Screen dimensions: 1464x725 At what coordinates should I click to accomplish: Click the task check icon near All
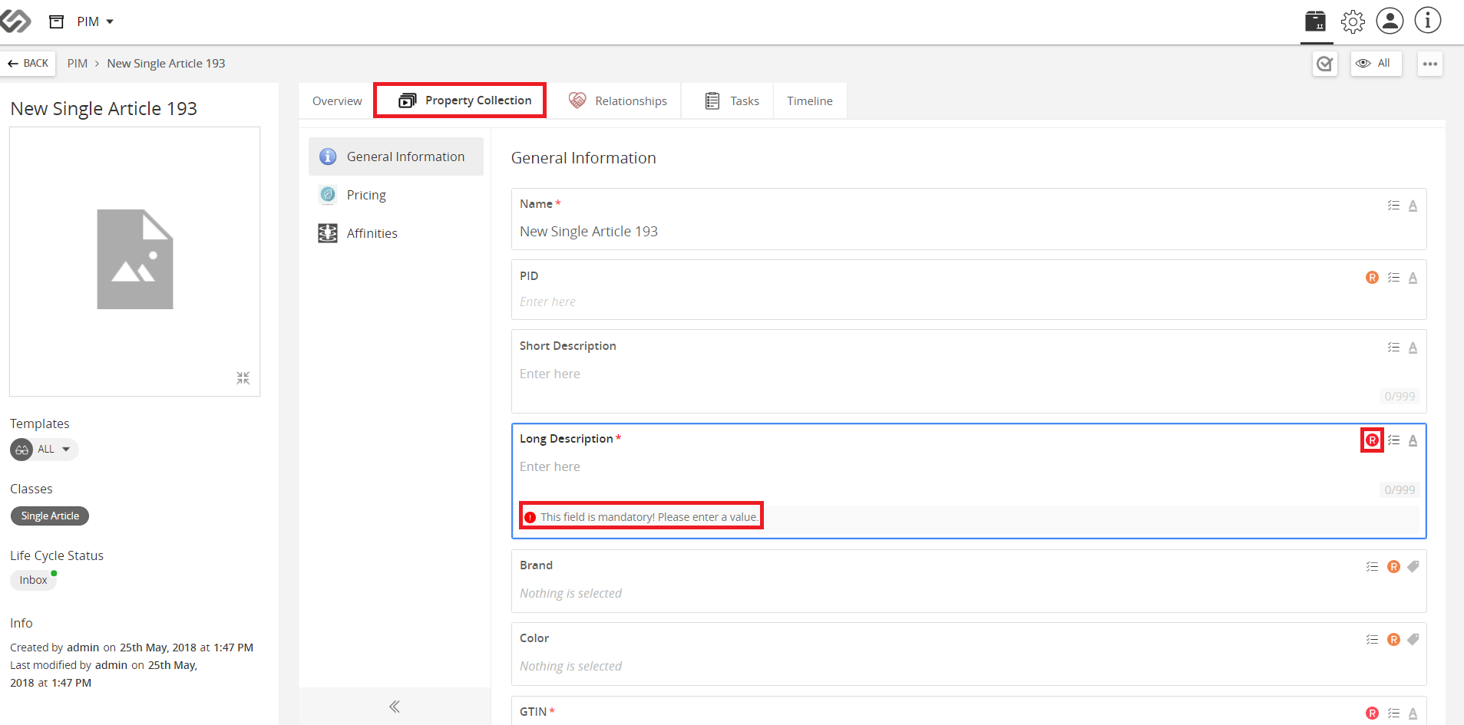(x=1325, y=64)
